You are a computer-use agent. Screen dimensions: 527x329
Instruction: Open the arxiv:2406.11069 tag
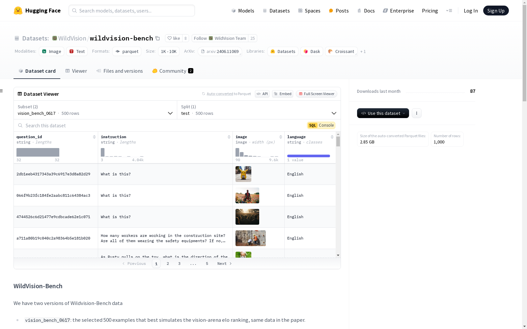coord(220,51)
